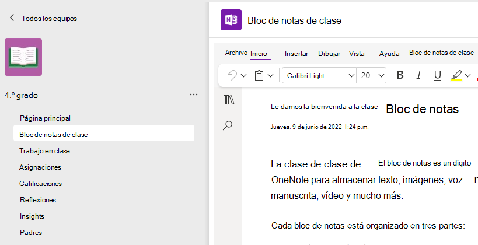Select Bloc de notas de clase in sidebar
Viewport: 478px width, 245px height.
[x=104, y=134]
